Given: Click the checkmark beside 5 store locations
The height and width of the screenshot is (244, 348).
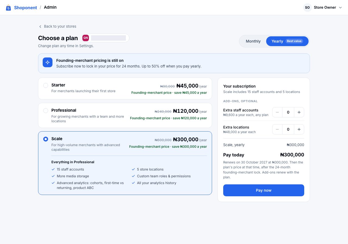Looking at the screenshot, I should [x=133, y=169].
